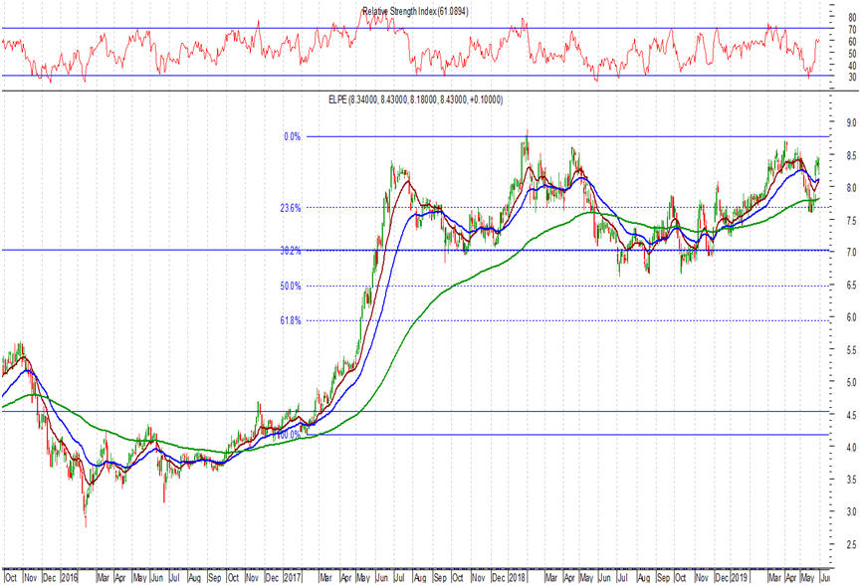
Task: Click the Relative Strength Index (61.0894) title
Action: [415, 11]
